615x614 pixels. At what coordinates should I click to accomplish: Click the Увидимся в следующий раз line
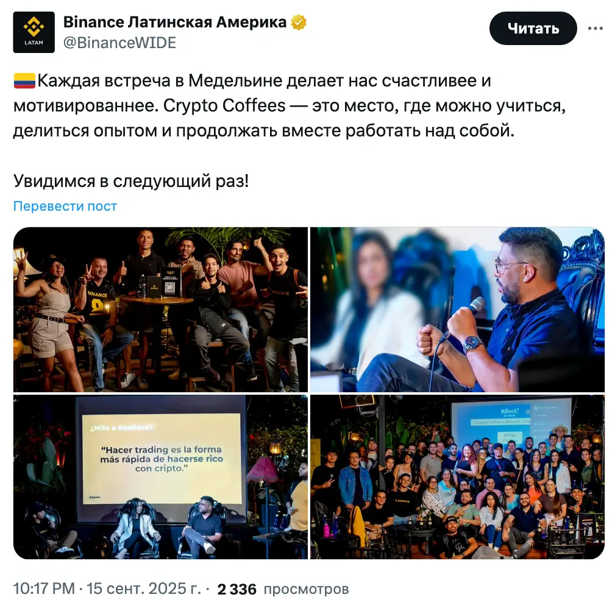pos(131,181)
